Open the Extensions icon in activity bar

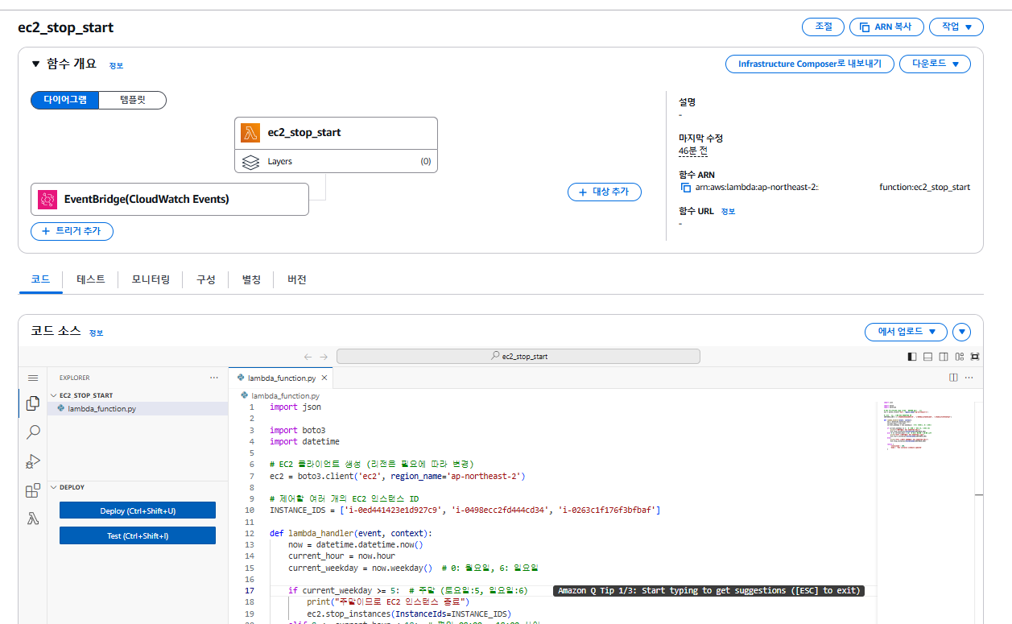pos(33,490)
